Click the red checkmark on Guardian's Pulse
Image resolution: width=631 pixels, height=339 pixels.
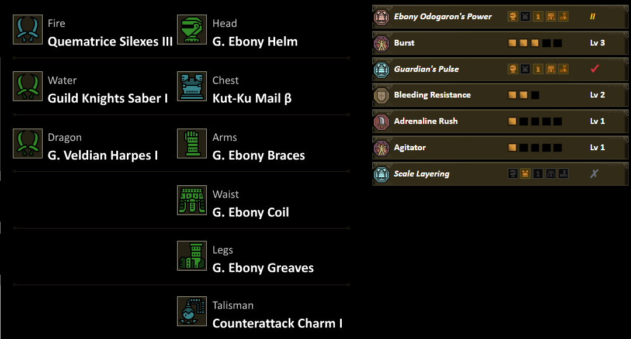[595, 69]
